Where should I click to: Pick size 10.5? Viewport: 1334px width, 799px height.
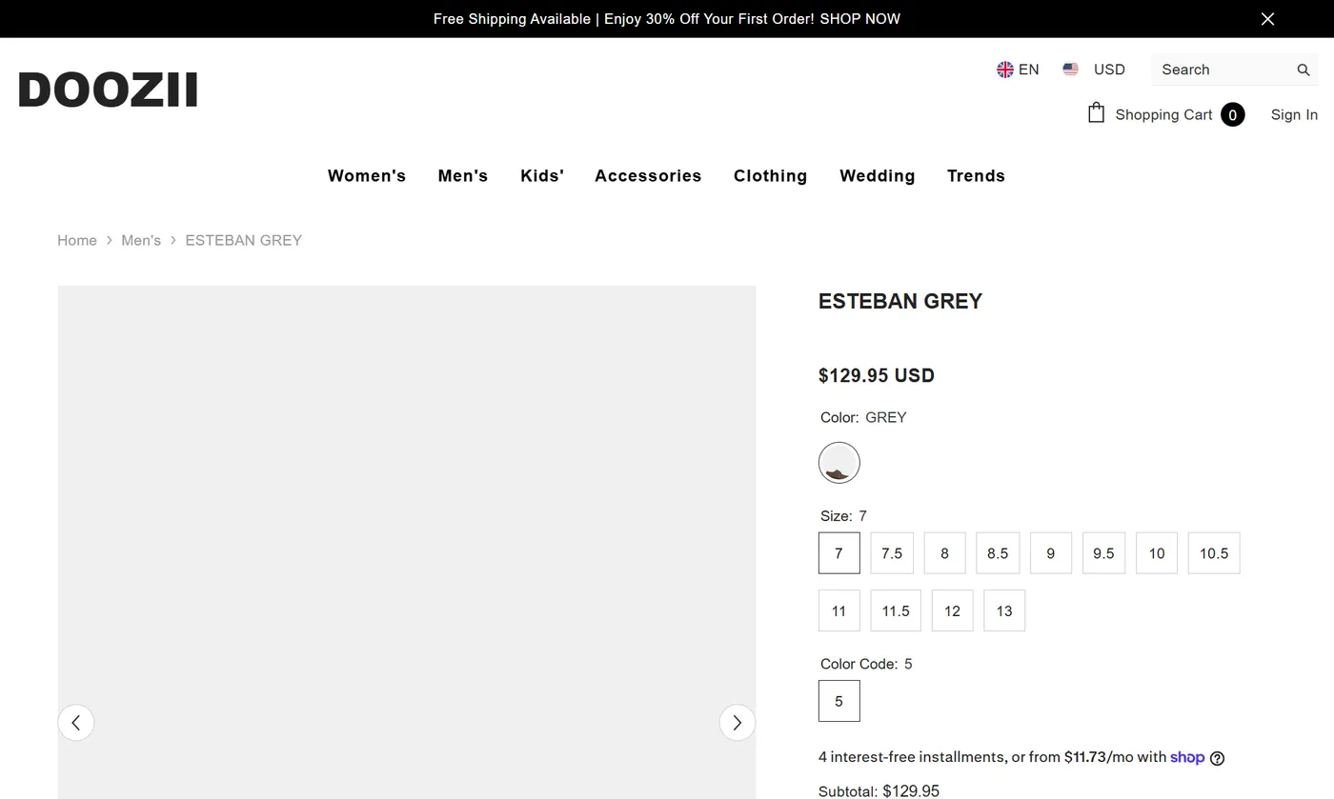1214,553
